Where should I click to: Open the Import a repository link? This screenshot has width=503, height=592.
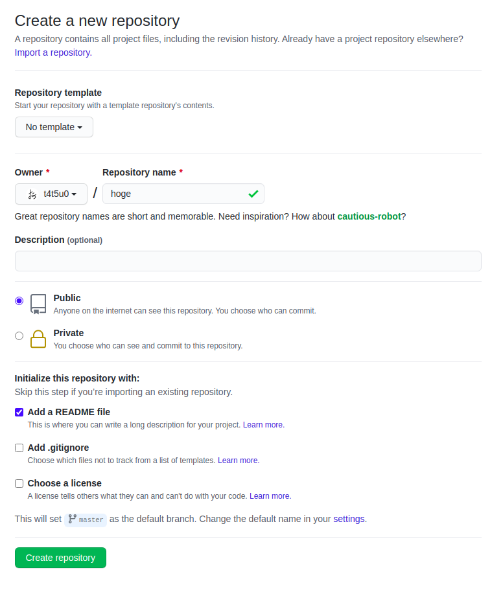pyautogui.click(x=53, y=52)
